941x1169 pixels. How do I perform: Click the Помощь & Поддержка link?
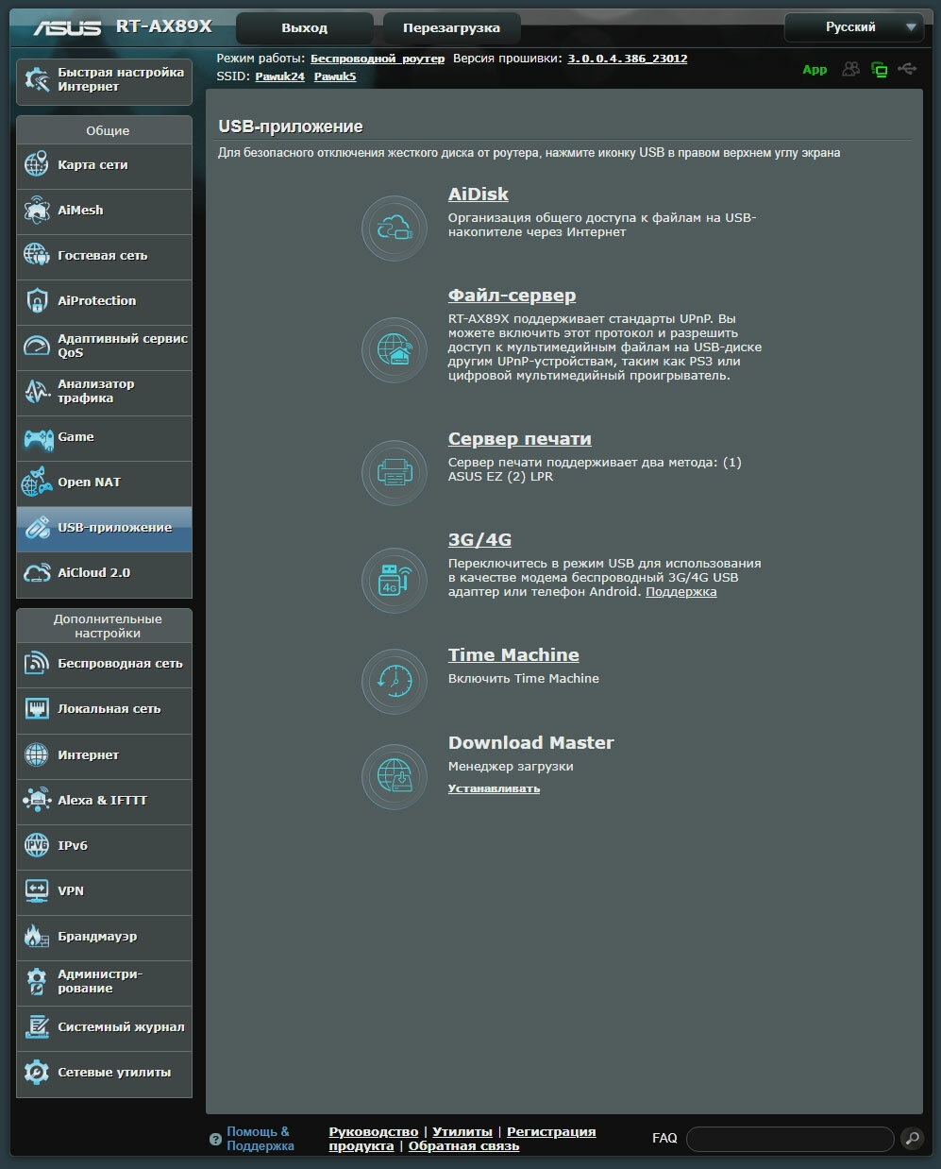tap(260, 1139)
